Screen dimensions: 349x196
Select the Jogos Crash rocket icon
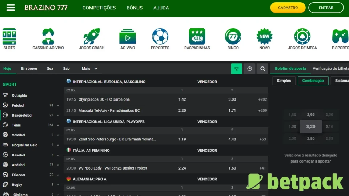tap(92, 37)
